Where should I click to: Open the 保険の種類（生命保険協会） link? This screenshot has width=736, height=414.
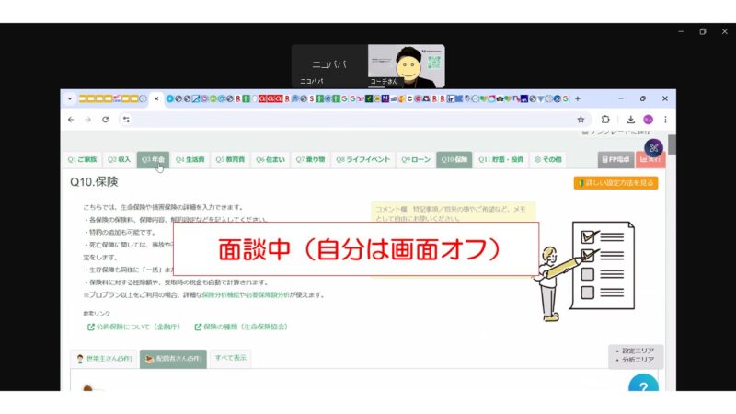[243, 327]
